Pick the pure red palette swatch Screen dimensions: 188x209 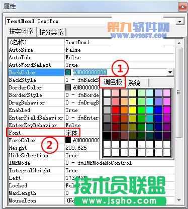pyautogui.click(x=116, y=110)
